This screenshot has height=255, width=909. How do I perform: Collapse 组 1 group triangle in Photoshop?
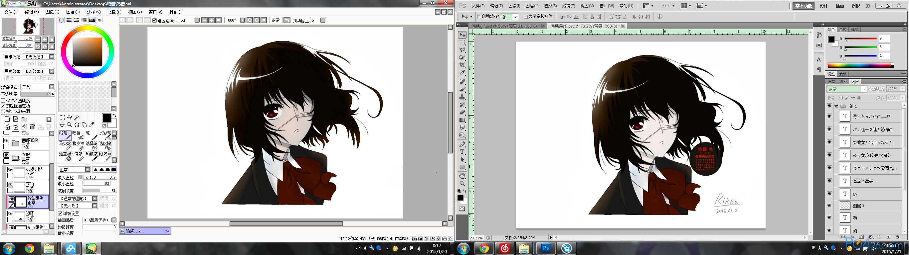coord(836,106)
